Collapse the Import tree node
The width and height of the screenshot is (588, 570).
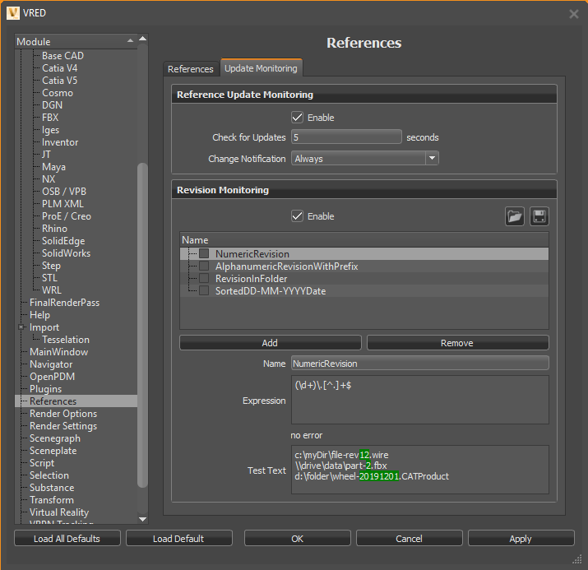pos(21,327)
